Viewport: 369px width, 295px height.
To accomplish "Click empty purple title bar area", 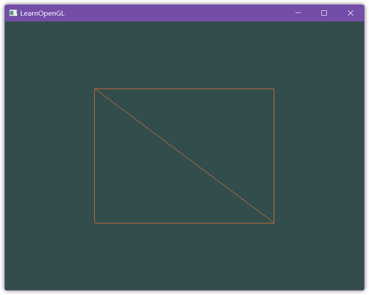I will click(180, 13).
